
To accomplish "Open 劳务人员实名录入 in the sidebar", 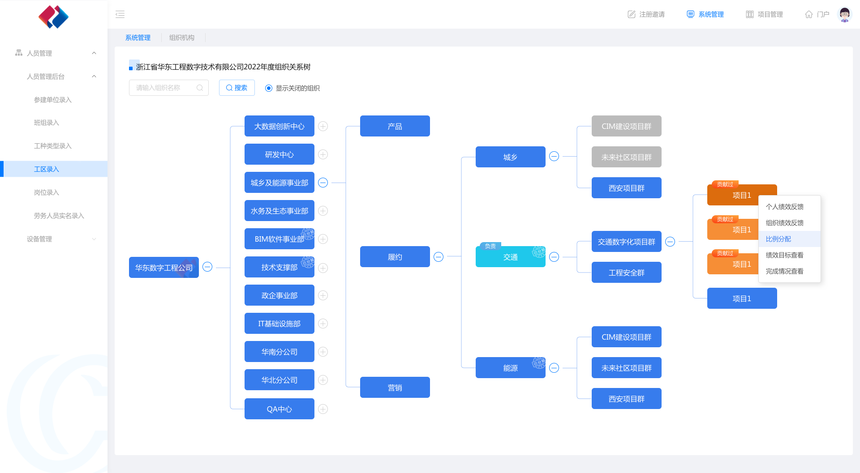I will click(59, 216).
